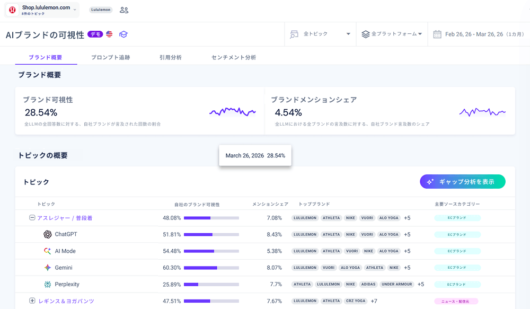Click the brand mention share sparkline chart
This screenshot has height=309, width=530.
(482, 112)
